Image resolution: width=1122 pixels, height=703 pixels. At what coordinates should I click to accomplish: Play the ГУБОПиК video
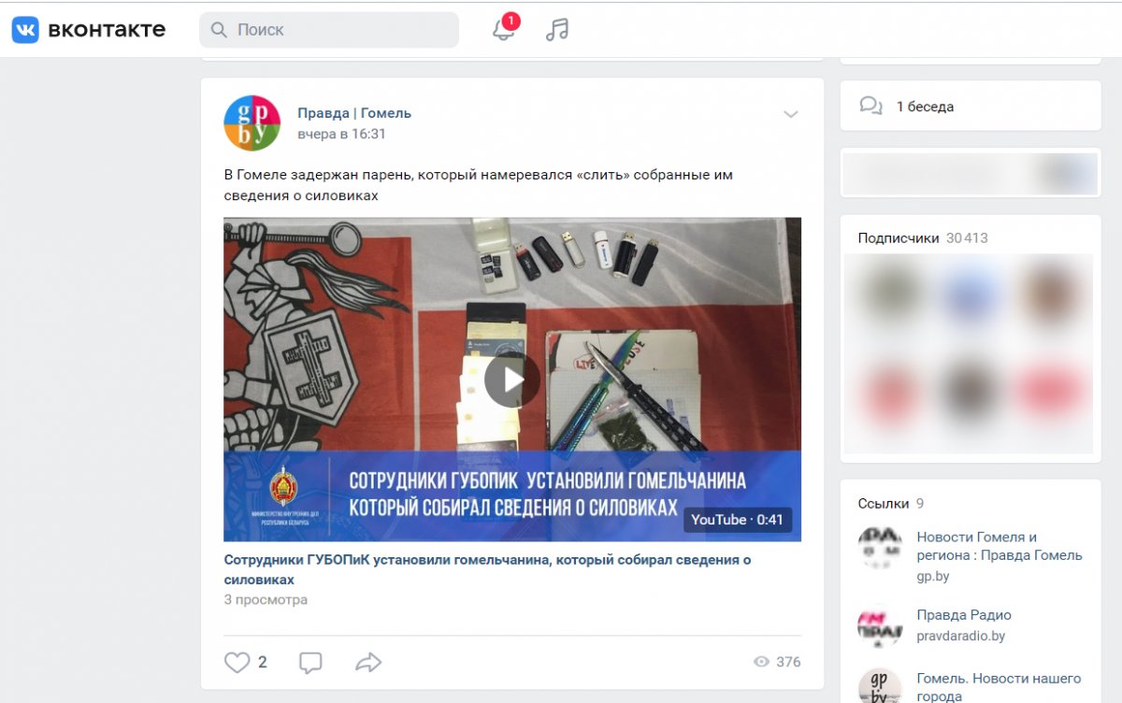[x=511, y=379]
